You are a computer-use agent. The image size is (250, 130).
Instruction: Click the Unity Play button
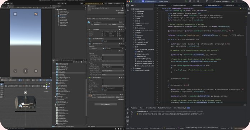point(59,3)
